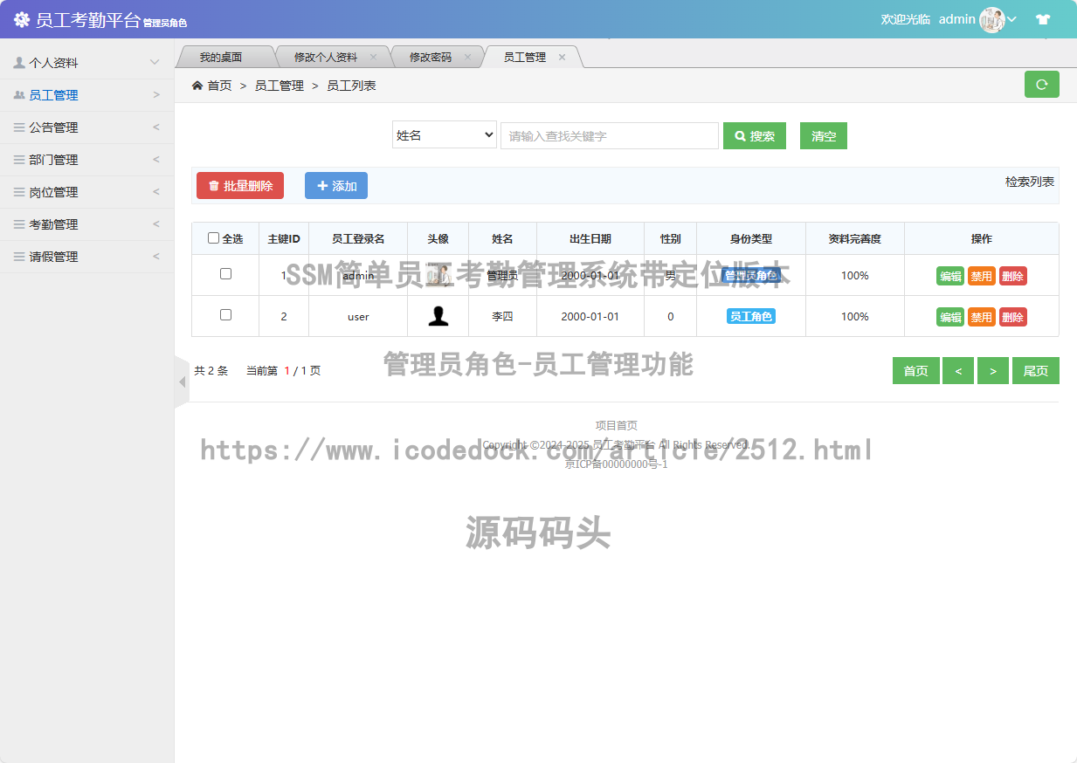Toggle the 全选 checkbox

coord(213,238)
